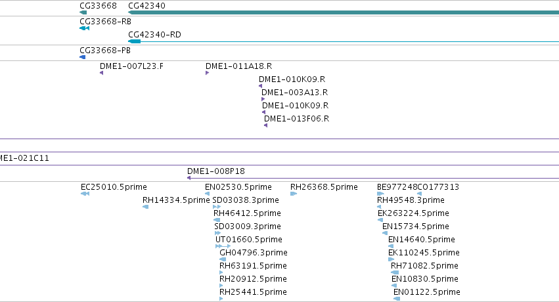Click the EN14640.5prime label
This screenshot has height=302, width=559.
pyautogui.click(x=422, y=240)
